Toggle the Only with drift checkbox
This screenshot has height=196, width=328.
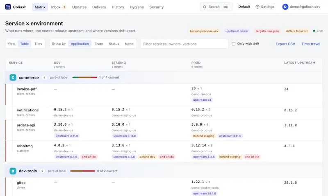click(233, 44)
